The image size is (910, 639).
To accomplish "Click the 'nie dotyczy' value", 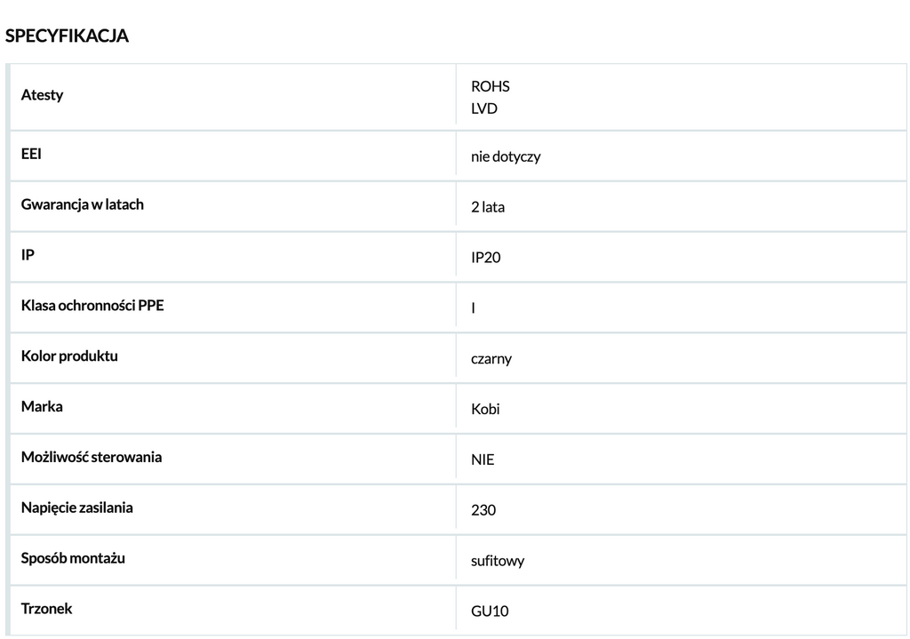I will [x=506, y=156].
